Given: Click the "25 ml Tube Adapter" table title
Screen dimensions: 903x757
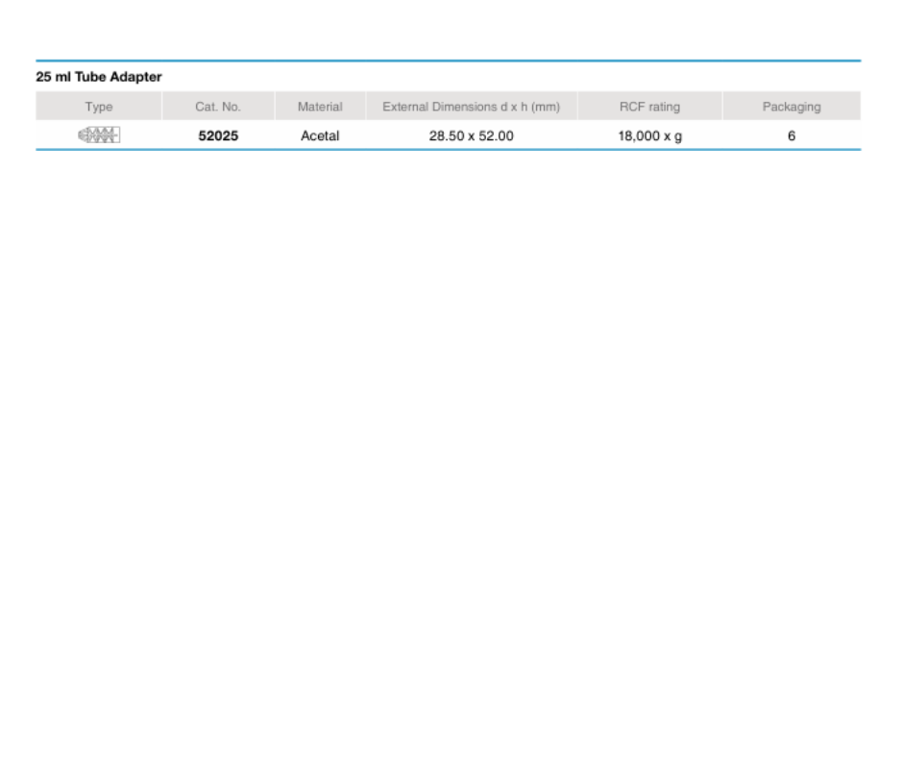Looking at the screenshot, I should point(99,77).
